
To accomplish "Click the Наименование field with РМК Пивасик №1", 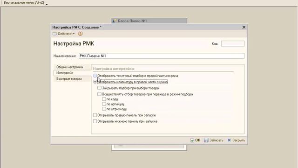I will [x=162, y=56].
